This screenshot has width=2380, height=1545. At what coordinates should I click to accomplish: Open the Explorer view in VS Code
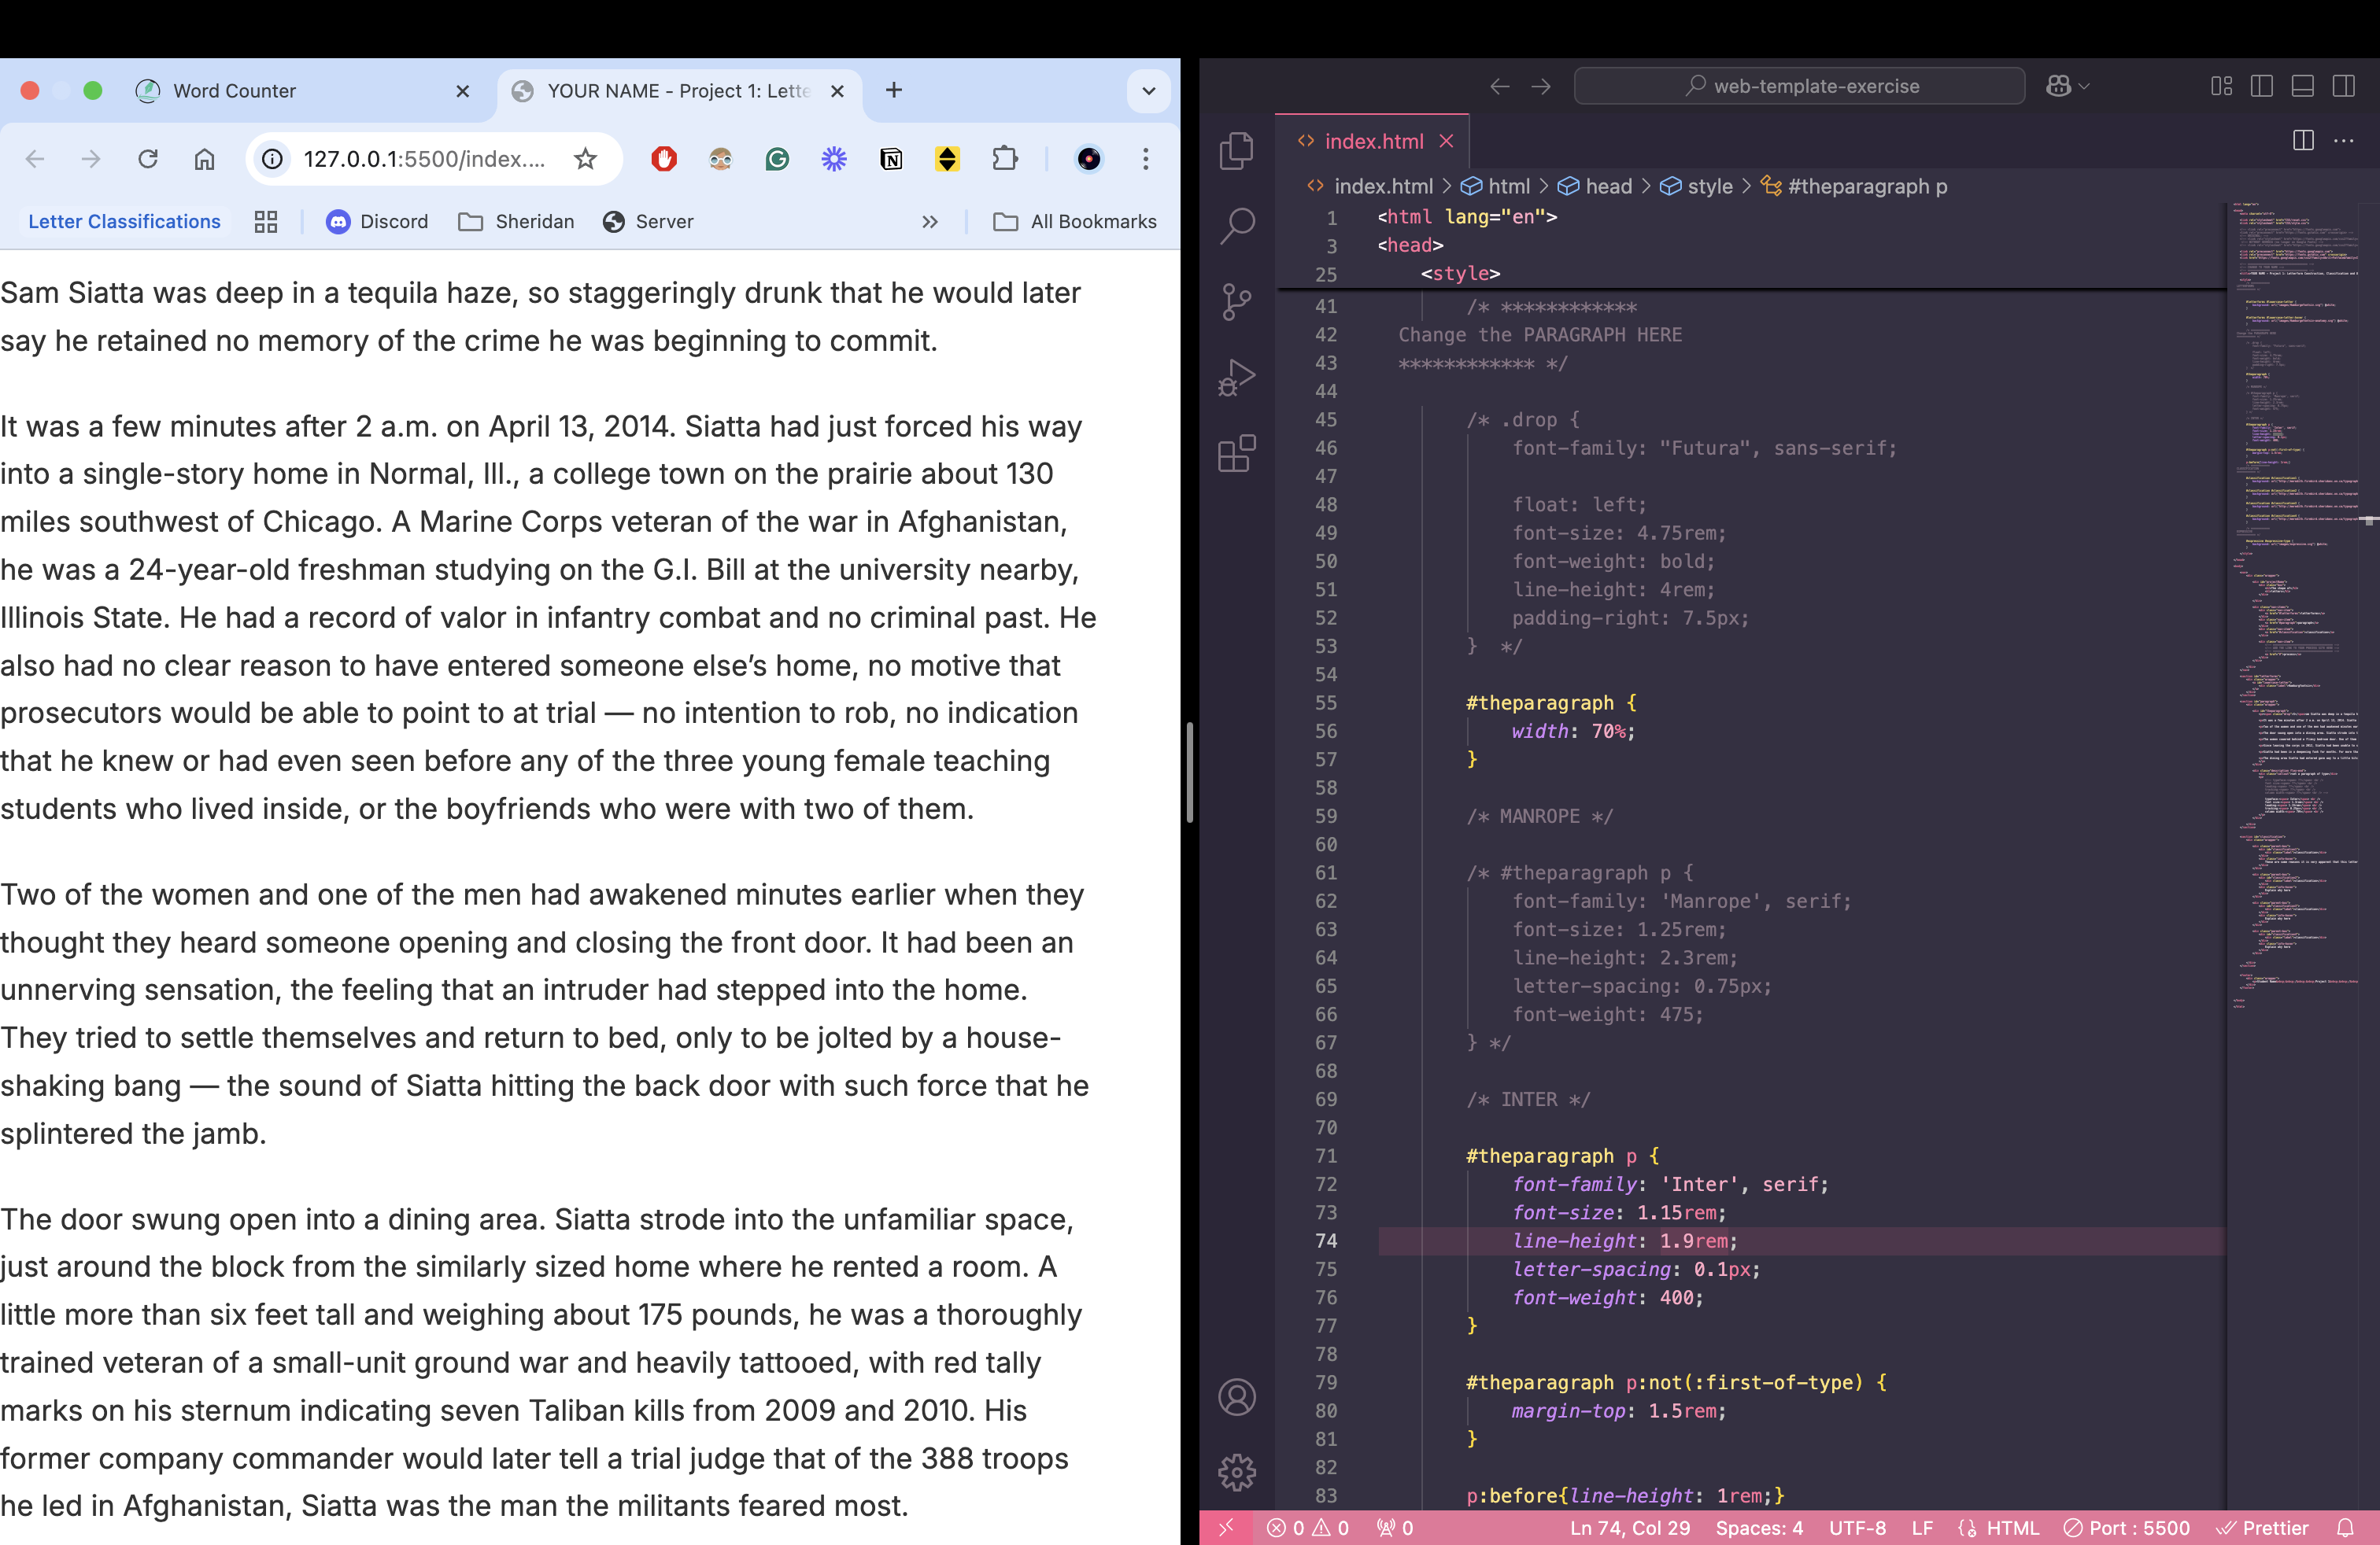pos(1237,150)
